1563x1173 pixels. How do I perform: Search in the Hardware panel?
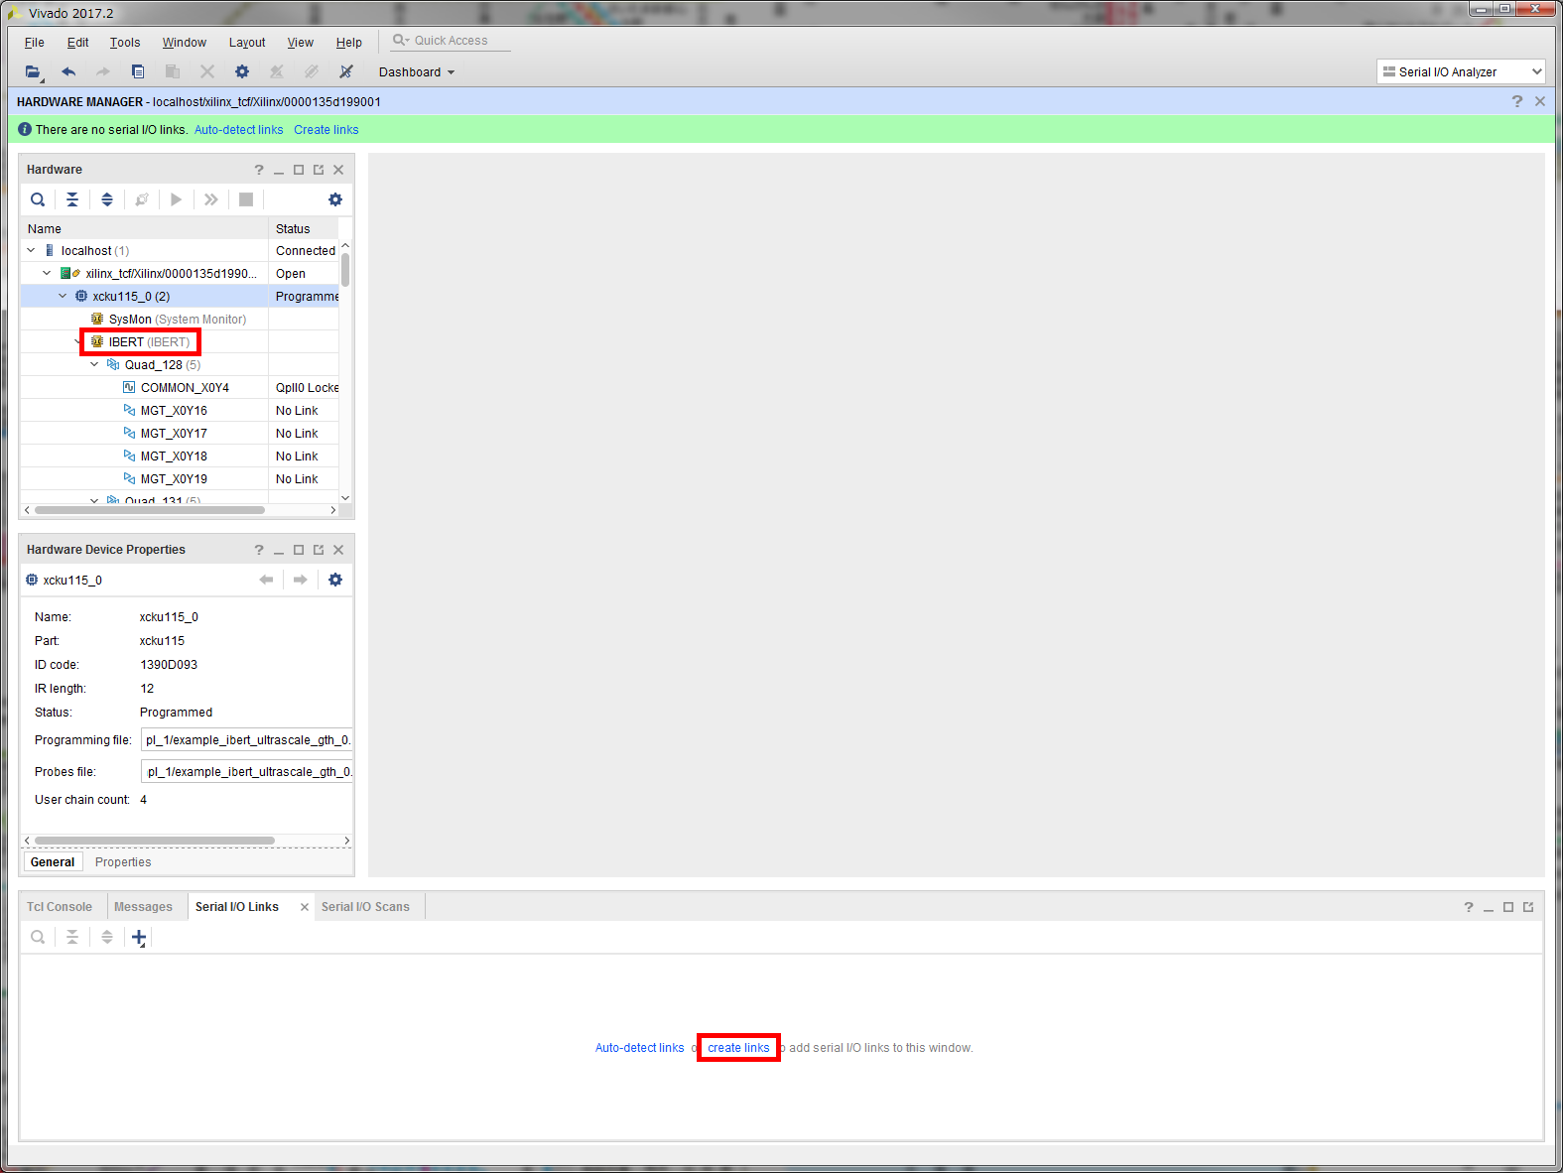click(38, 199)
